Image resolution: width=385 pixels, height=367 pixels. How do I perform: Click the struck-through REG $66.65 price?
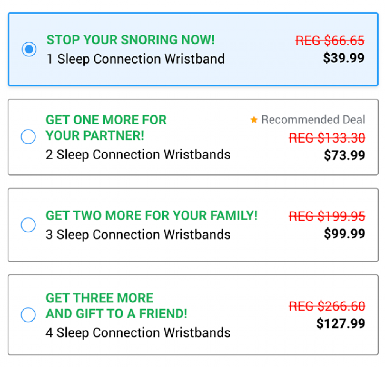[330, 41]
